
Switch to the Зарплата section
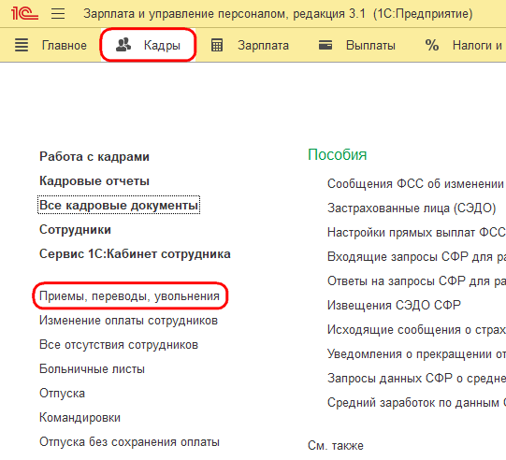point(264,46)
